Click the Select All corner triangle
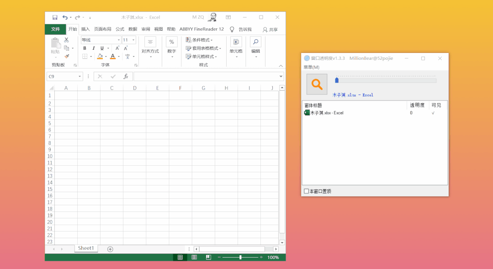Viewport: 493px width, 269px height. click(51, 88)
